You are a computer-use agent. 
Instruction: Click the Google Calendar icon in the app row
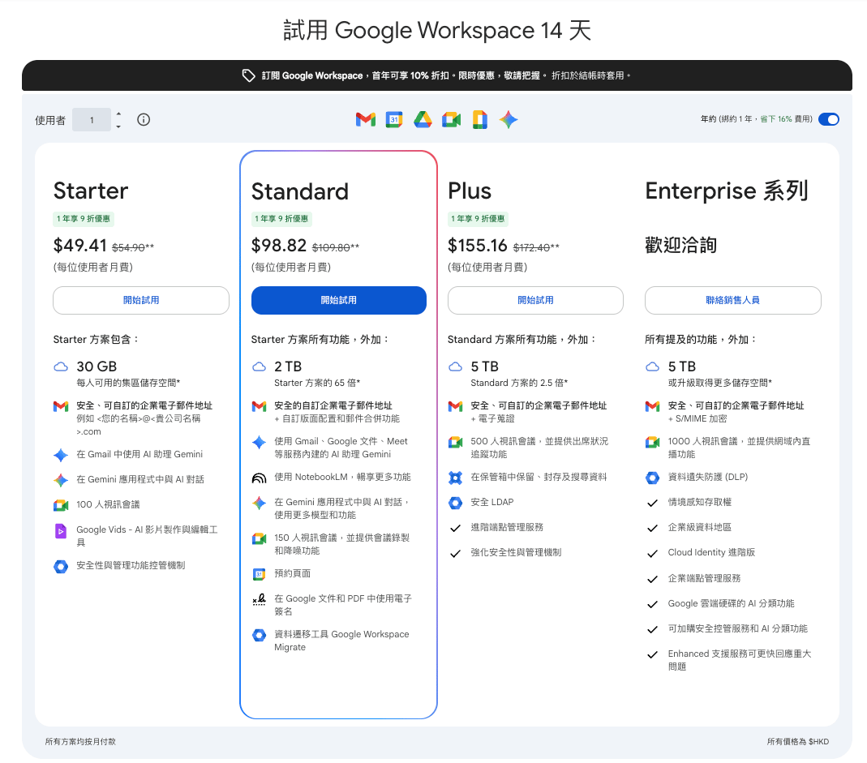pyautogui.click(x=394, y=119)
